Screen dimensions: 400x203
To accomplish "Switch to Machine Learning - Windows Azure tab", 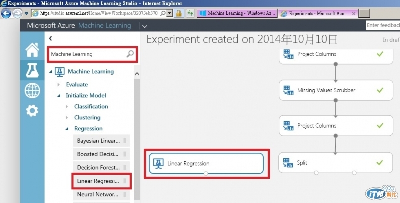I will [237, 13].
